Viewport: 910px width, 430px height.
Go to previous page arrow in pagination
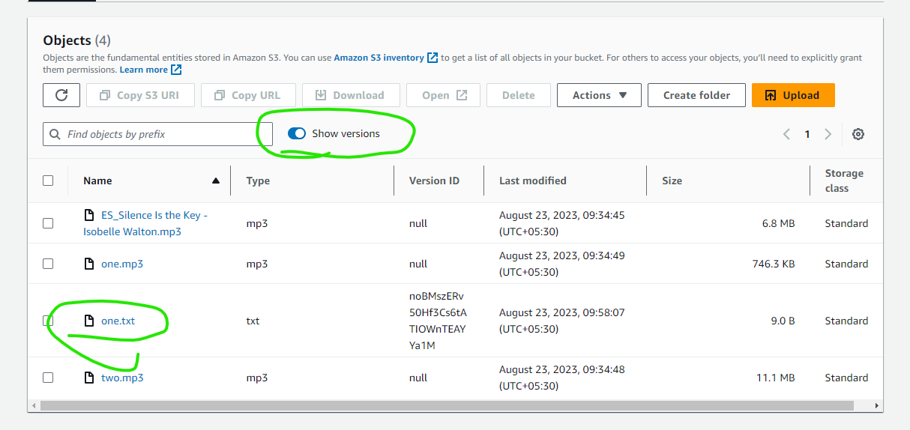point(787,134)
